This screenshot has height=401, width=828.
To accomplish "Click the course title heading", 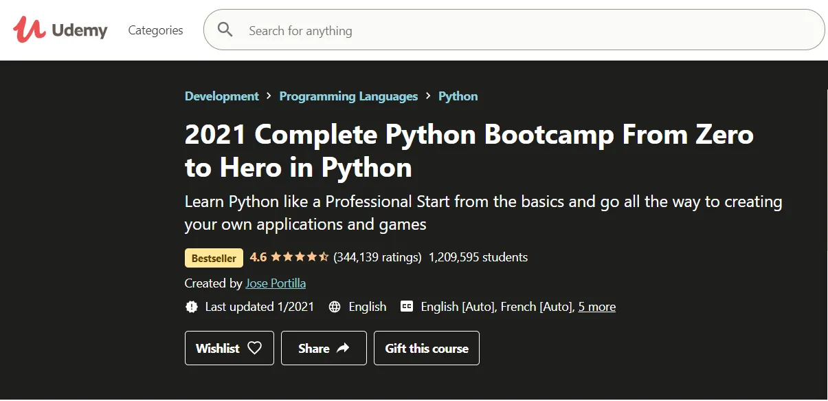I will [x=469, y=151].
